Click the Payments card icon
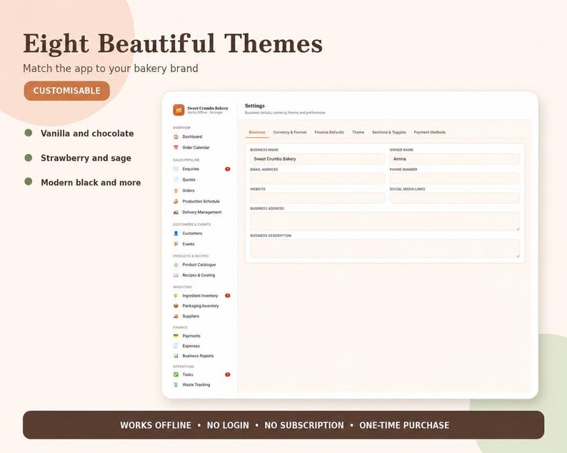 coord(176,336)
